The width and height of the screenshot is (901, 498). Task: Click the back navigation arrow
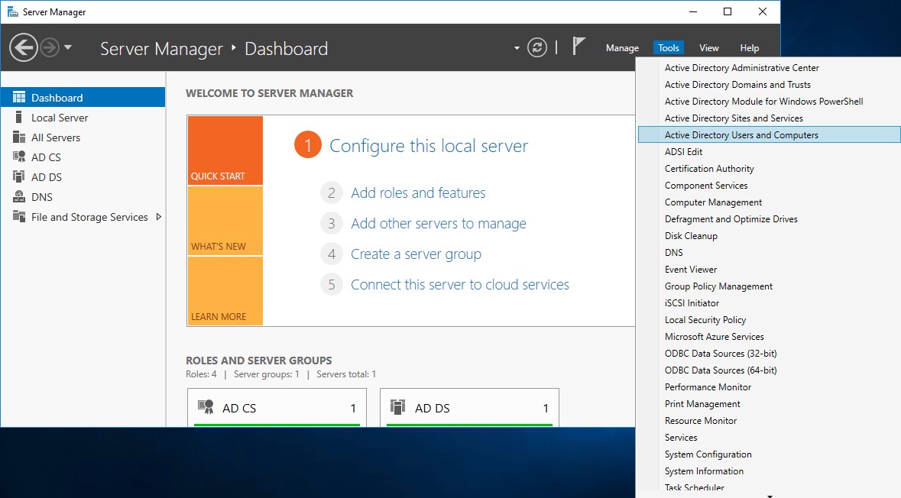[x=24, y=47]
